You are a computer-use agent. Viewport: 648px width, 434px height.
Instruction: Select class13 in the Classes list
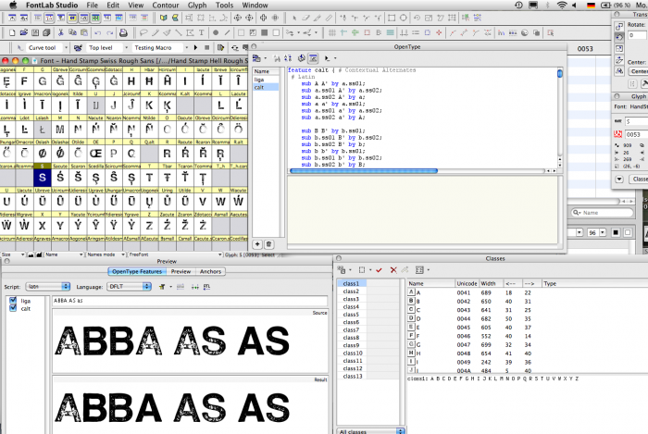(x=352, y=377)
